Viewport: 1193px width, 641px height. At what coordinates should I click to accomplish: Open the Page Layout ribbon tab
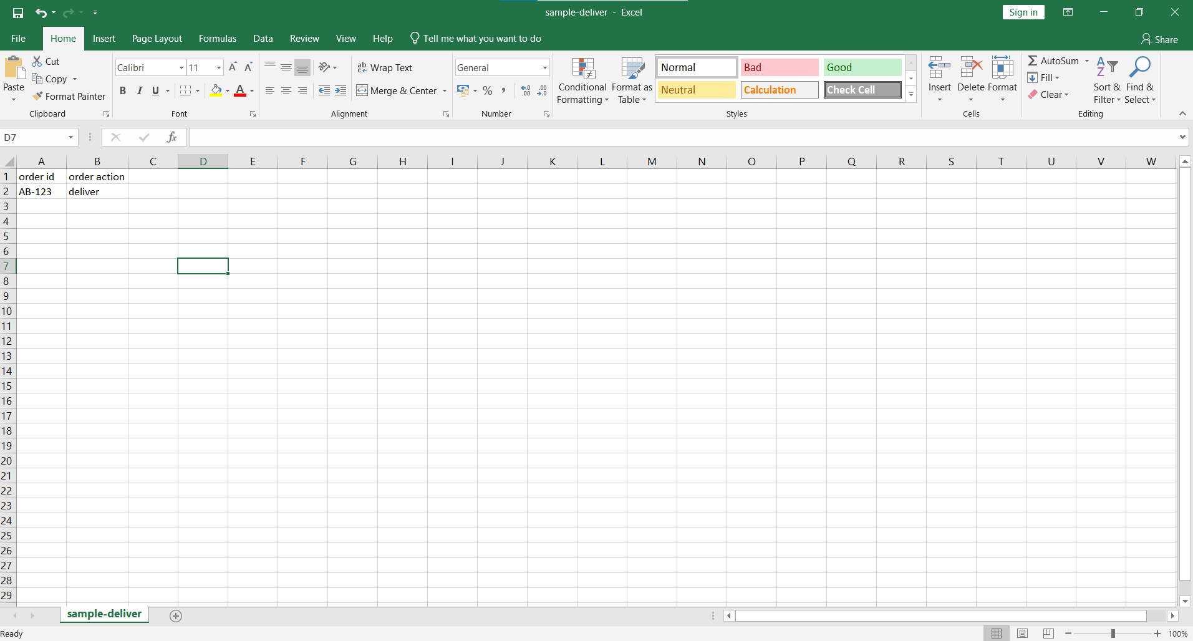click(x=157, y=39)
